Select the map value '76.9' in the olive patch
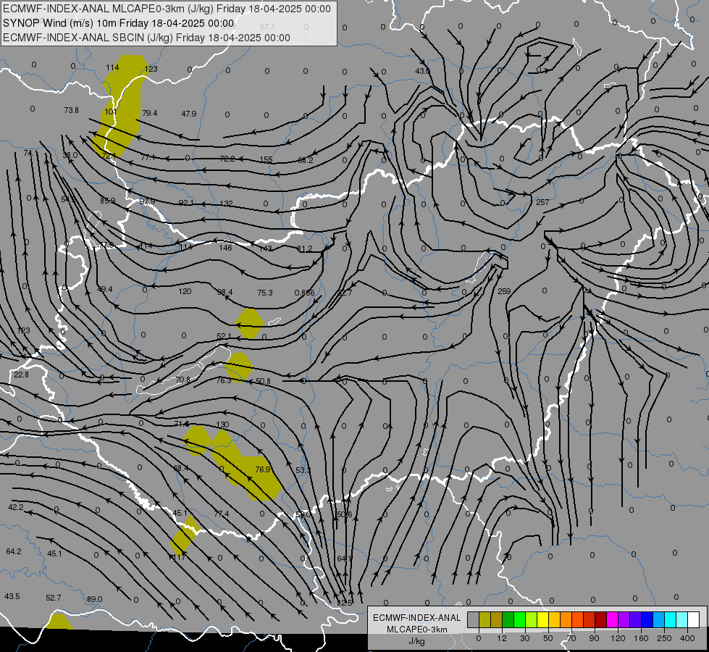 263,469
